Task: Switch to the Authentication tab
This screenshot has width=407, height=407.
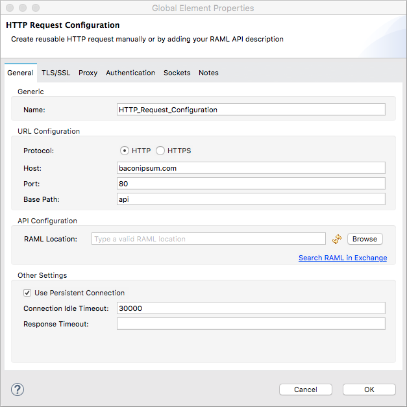Action: pos(130,73)
